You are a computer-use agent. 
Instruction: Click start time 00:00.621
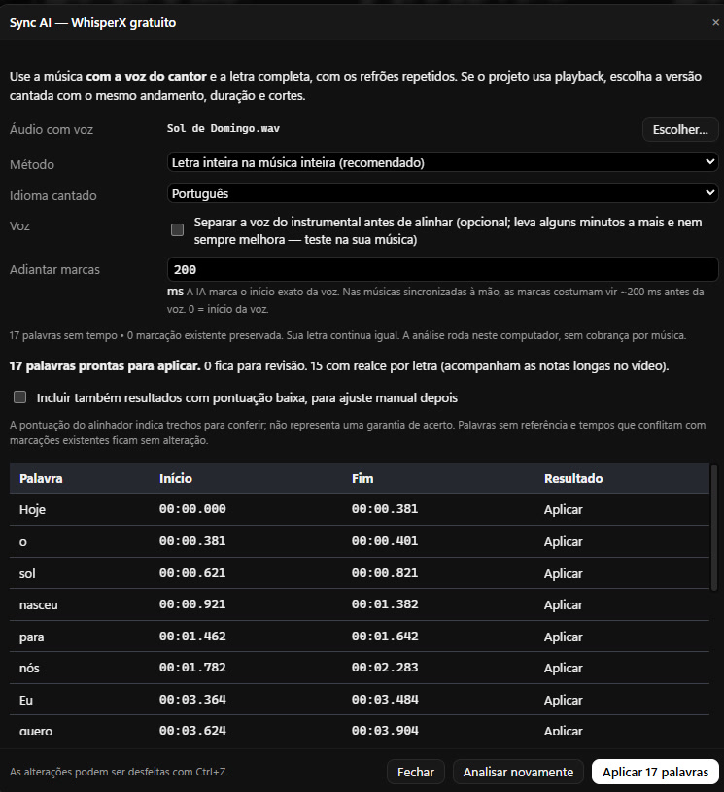192,572
